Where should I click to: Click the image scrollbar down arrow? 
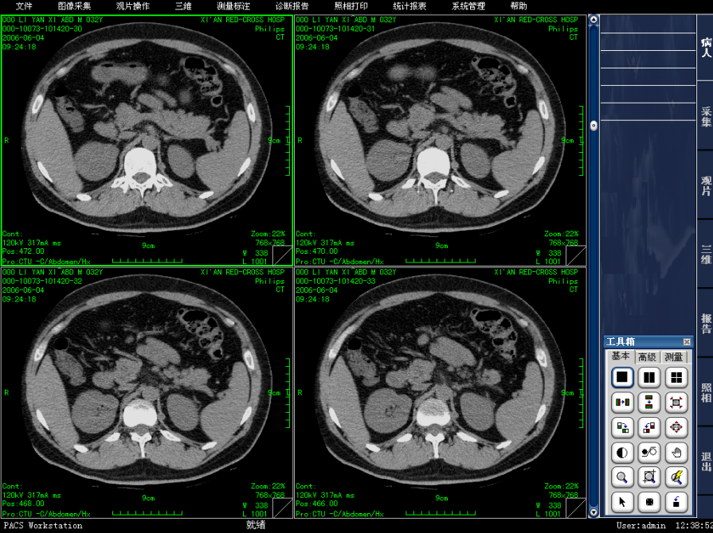(594, 512)
